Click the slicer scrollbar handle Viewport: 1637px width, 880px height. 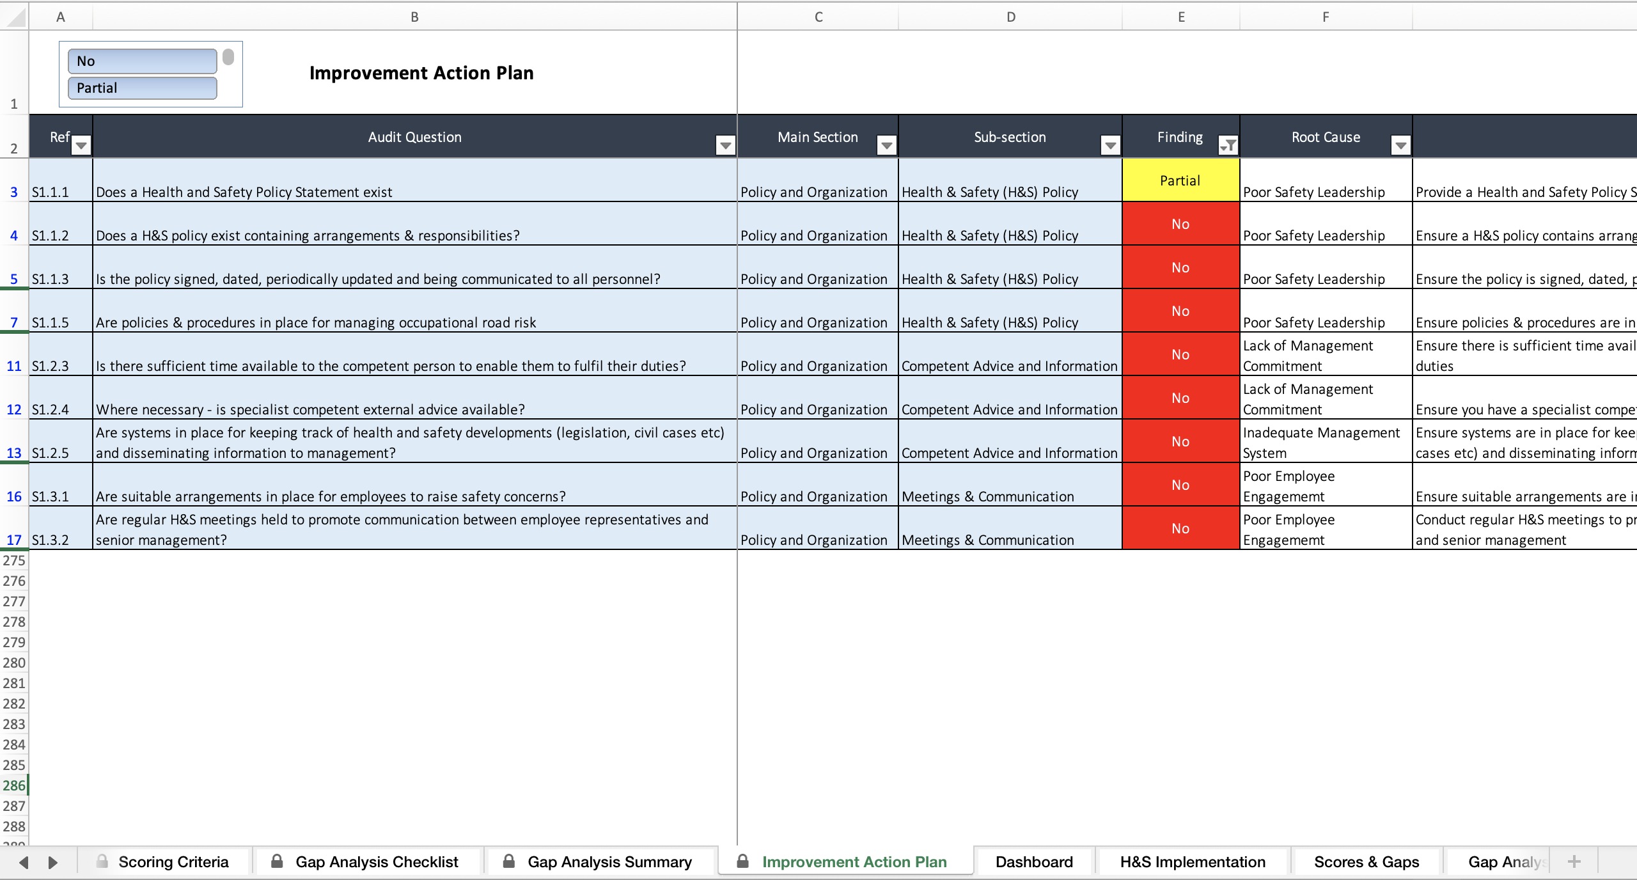tap(228, 58)
